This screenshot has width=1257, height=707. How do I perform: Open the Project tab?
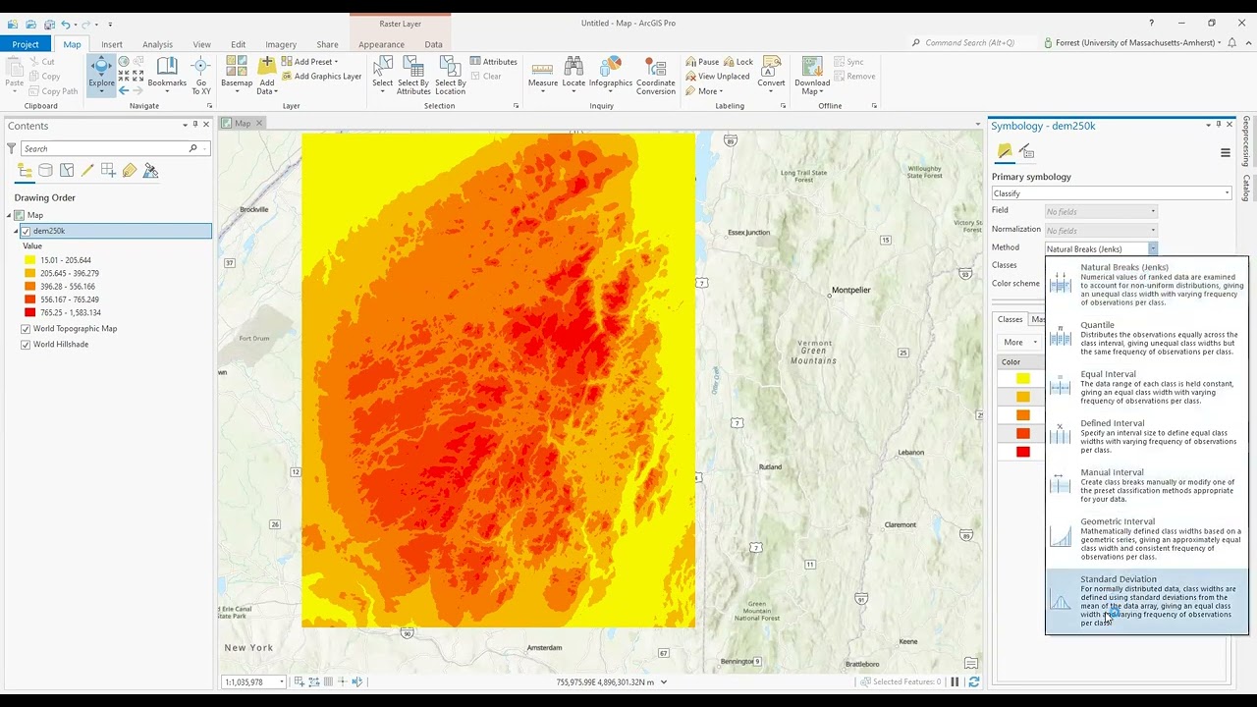pos(26,44)
